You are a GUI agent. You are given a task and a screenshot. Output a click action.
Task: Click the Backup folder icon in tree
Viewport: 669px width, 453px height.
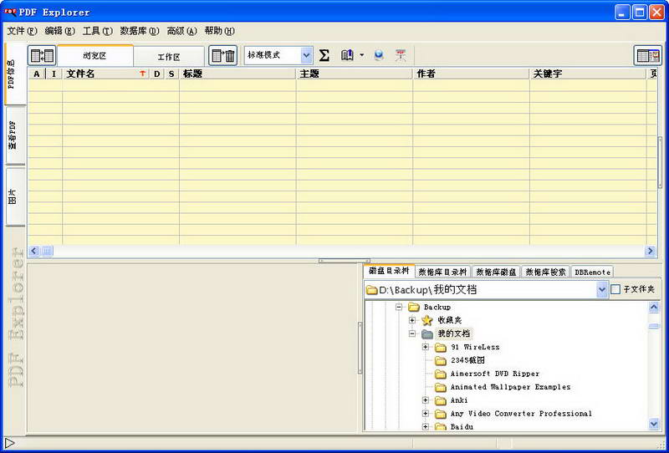point(414,307)
